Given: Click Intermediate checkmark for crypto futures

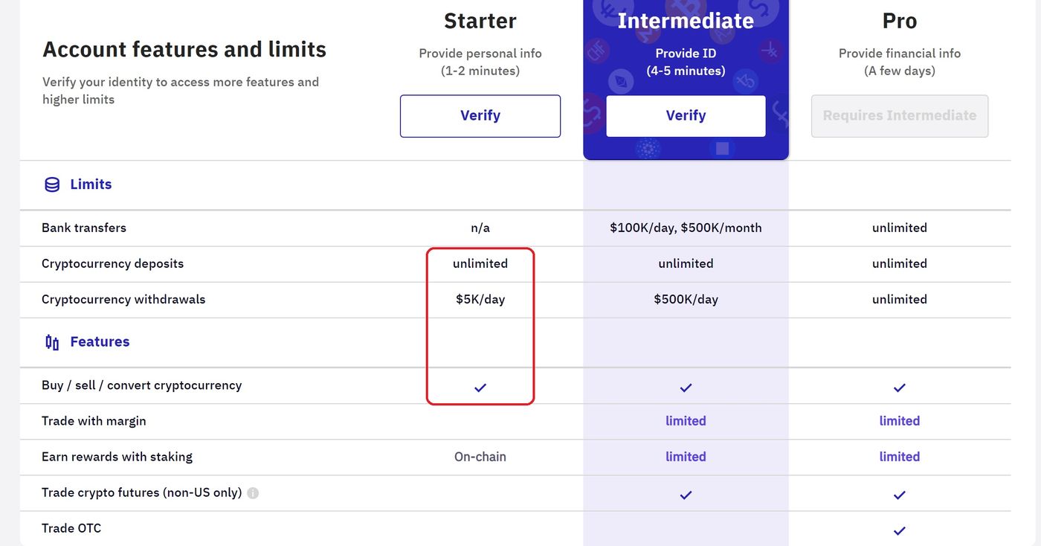Looking at the screenshot, I should click(x=686, y=495).
